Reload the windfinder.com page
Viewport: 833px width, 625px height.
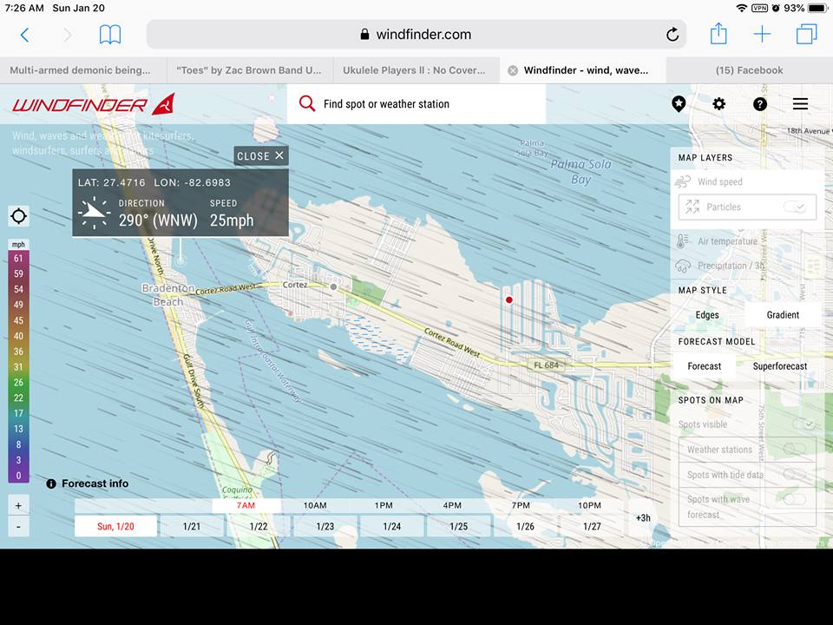(x=672, y=35)
